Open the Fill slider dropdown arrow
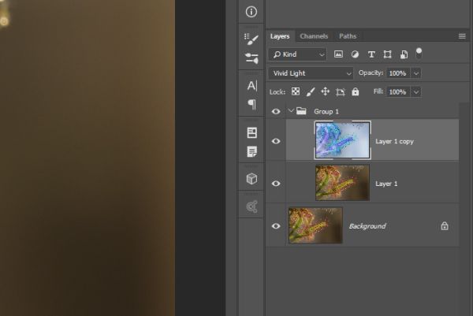The height and width of the screenshot is (316, 473). [x=416, y=92]
